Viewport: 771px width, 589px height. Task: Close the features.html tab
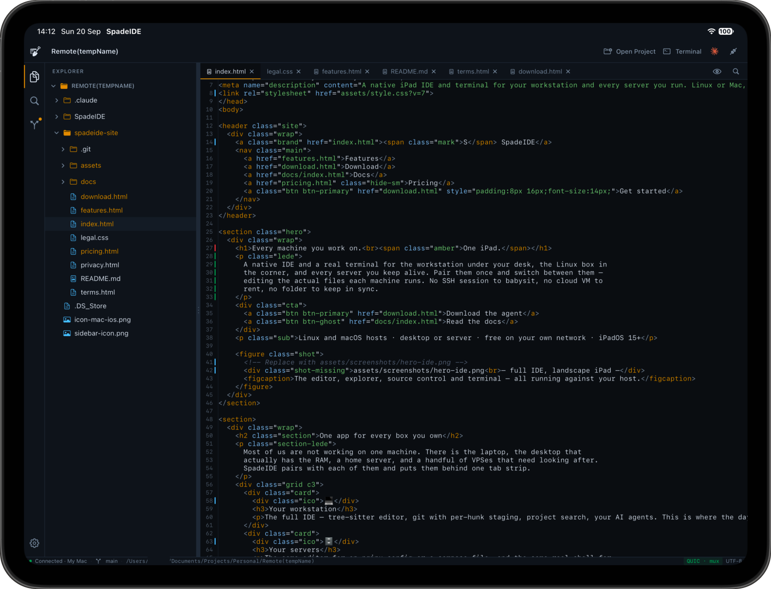click(367, 71)
